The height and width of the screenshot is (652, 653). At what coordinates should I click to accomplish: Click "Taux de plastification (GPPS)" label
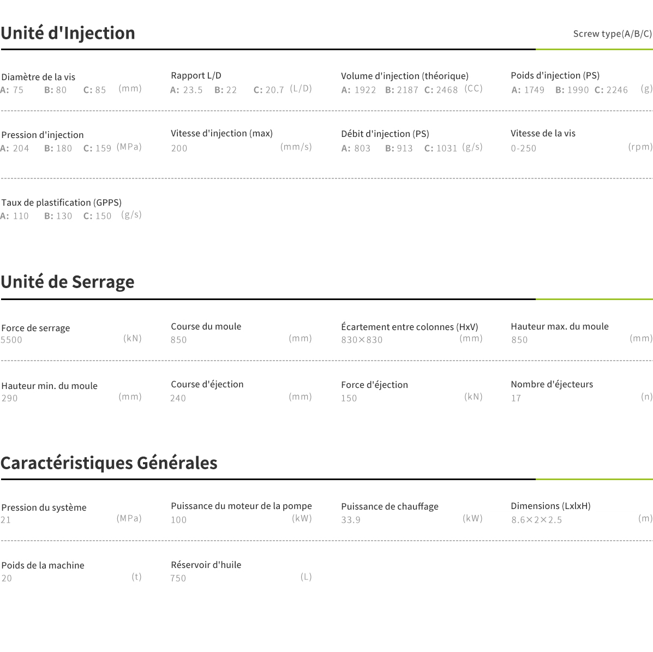[61, 202]
